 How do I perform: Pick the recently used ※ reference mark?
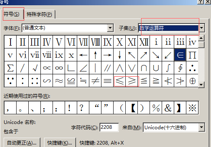coord(192,108)
